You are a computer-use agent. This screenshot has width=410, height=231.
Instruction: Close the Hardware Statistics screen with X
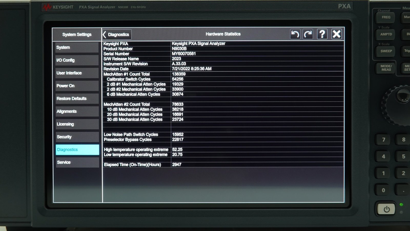click(x=336, y=34)
